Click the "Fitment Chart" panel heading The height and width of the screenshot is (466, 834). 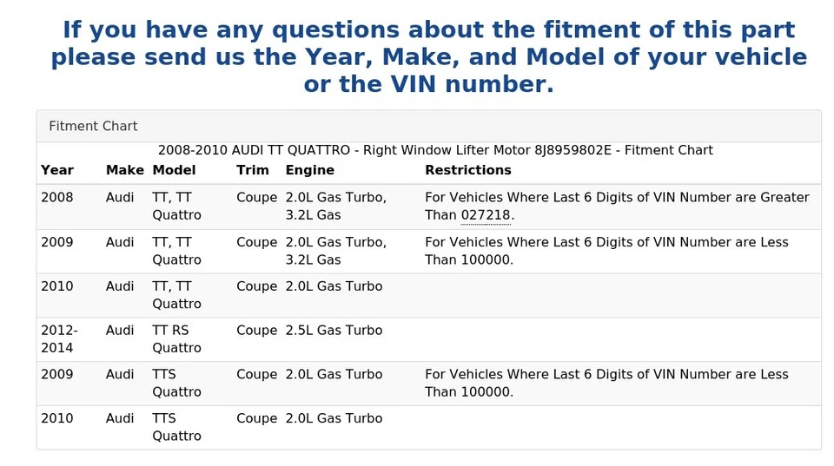(93, 127)
